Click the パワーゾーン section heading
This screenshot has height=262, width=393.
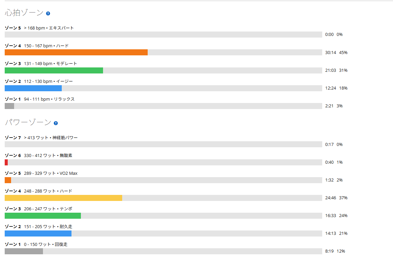click(x=28, y=122)
